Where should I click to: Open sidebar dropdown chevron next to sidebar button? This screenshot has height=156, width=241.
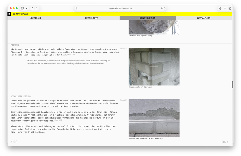26,8
